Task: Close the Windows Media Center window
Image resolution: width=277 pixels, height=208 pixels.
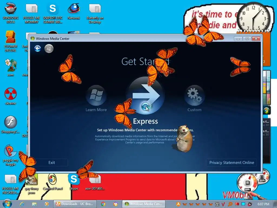Action: [256, 38]
